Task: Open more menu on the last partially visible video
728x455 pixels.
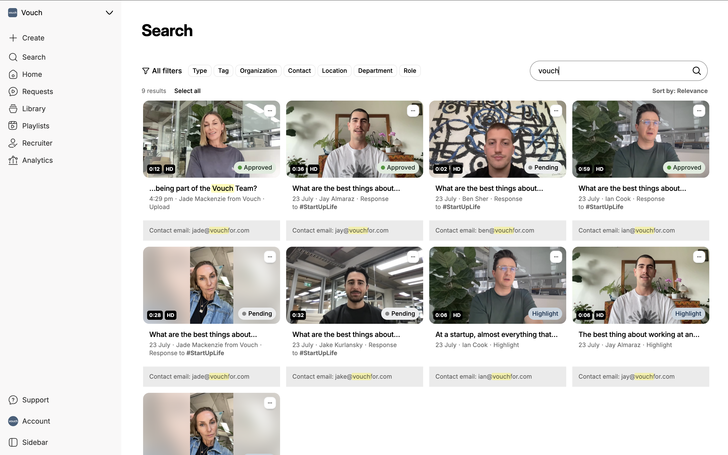Action: (270, 403)
